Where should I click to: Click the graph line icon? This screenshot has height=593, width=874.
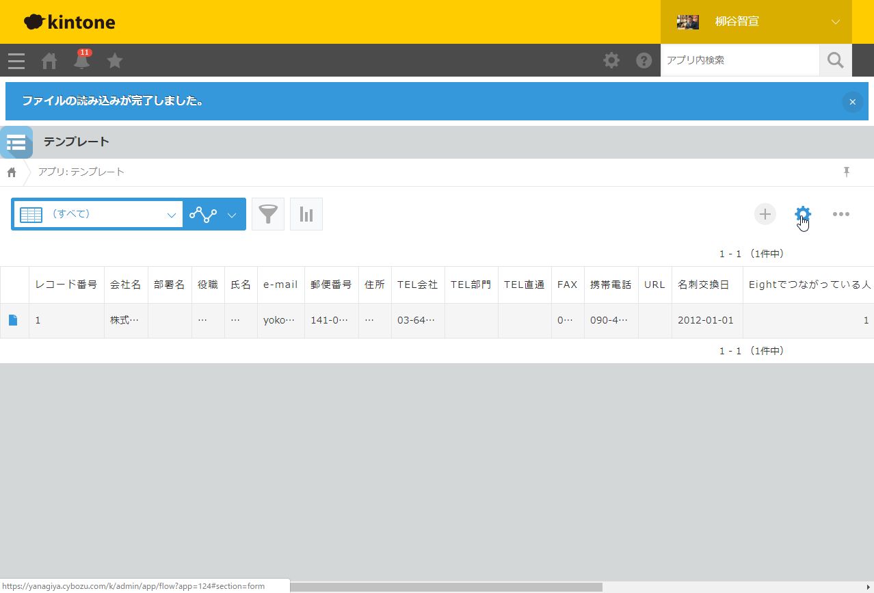203,214
